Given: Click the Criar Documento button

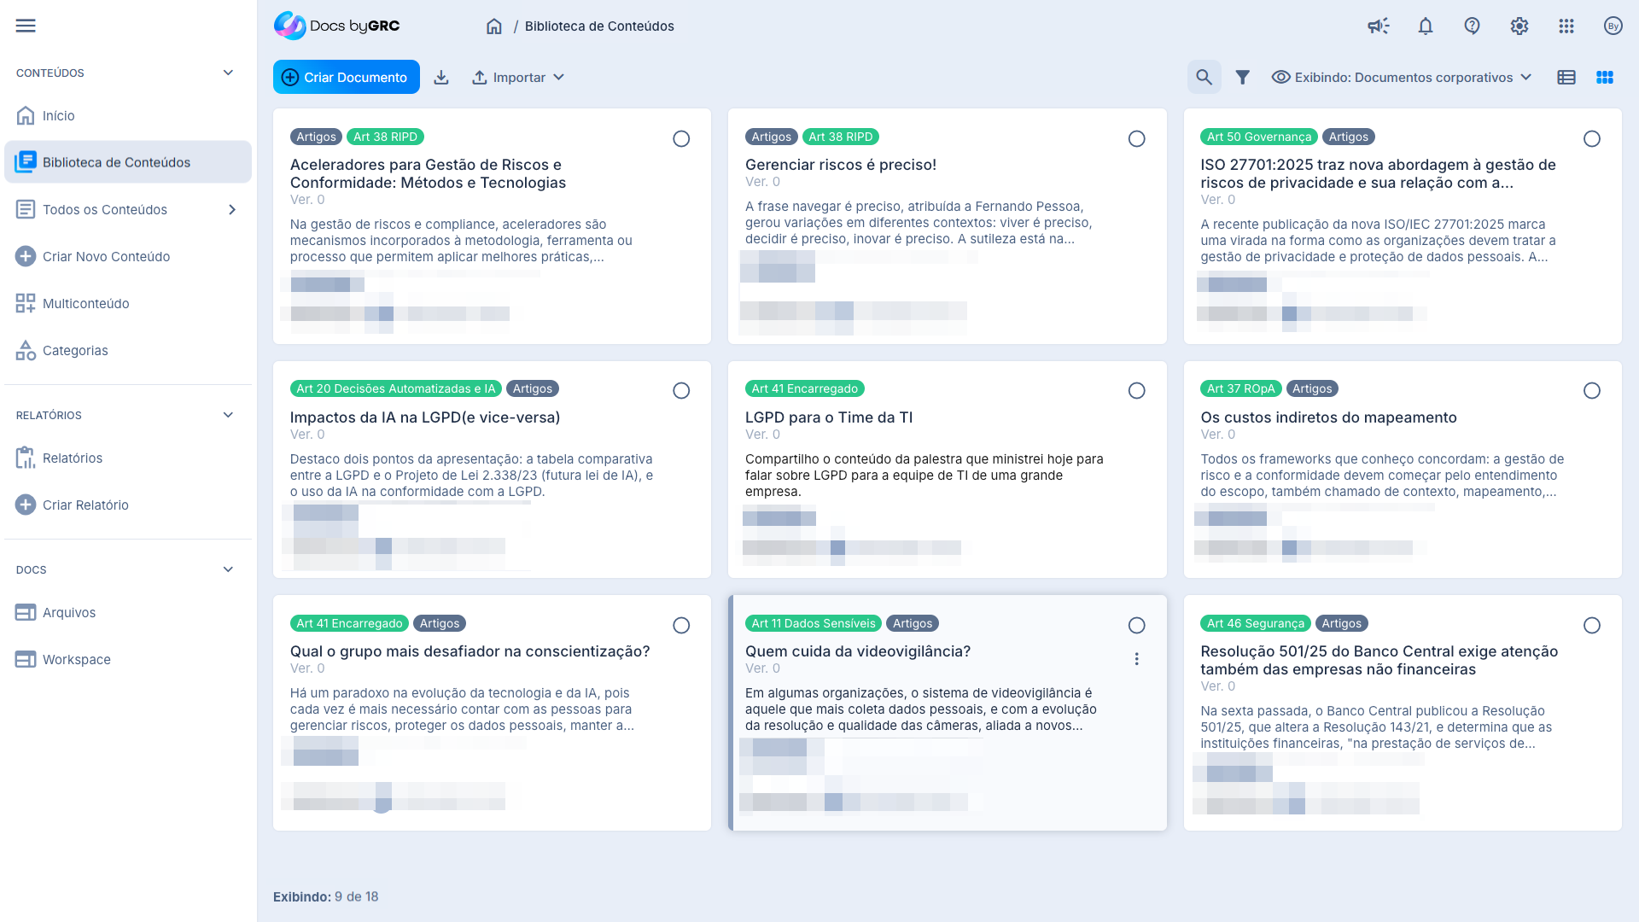Looking at the screenshot, I should point(346,78).
